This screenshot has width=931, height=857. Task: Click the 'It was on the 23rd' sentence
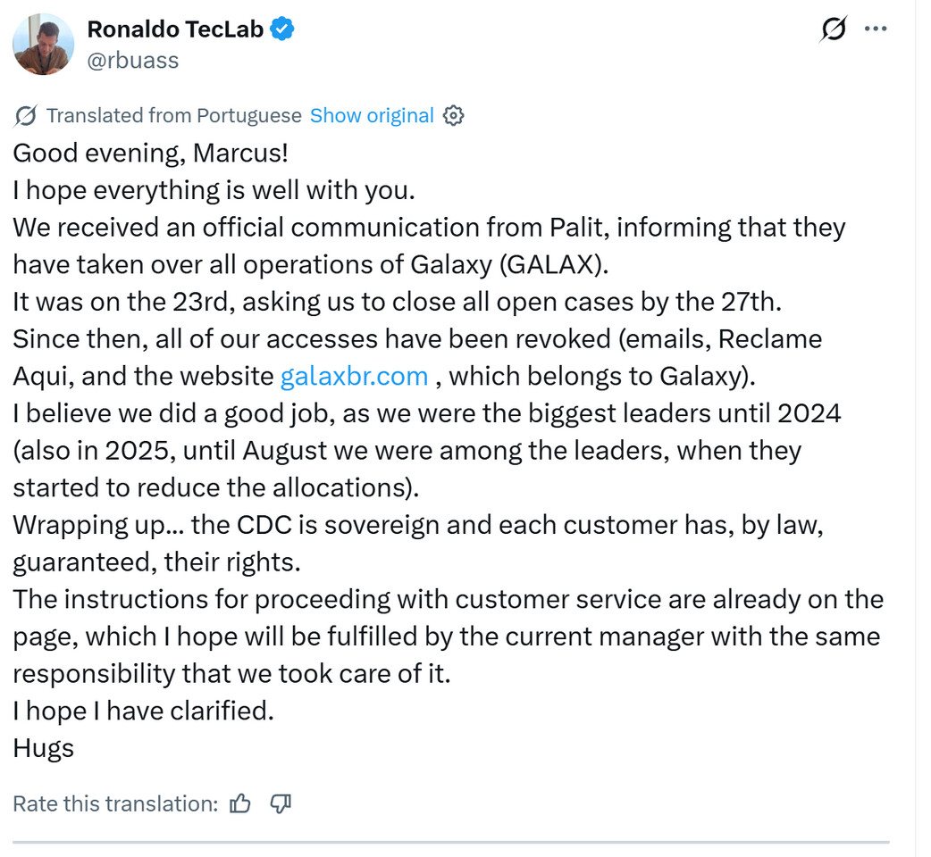click(398, 302)
